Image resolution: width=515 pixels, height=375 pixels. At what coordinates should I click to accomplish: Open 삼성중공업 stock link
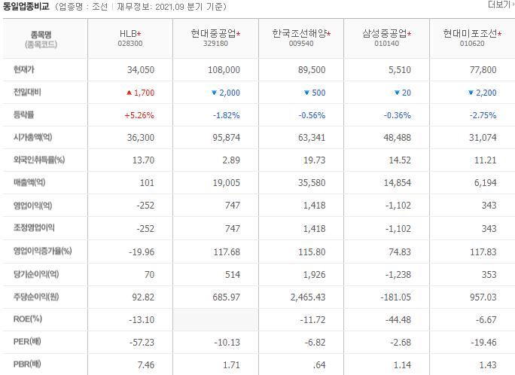(x=385, y=33)
